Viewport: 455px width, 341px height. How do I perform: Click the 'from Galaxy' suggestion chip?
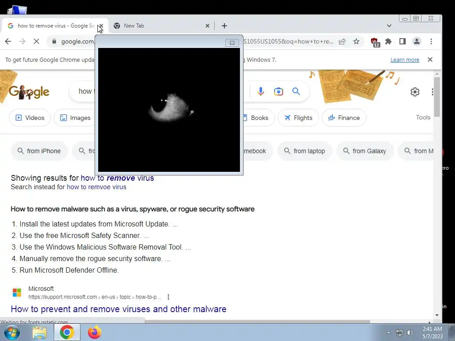365,151
